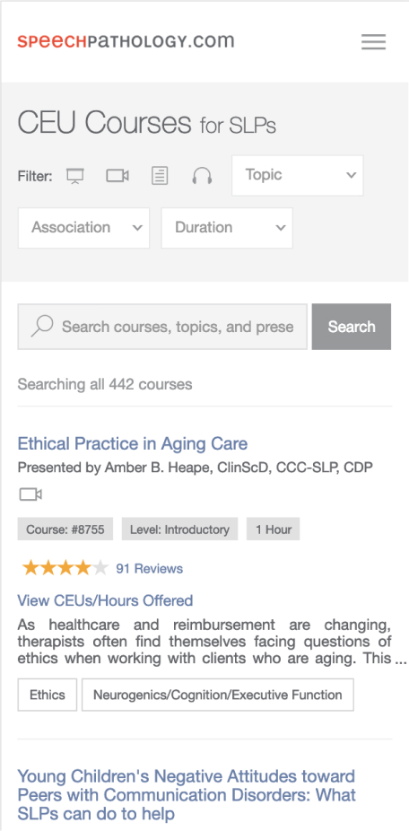The height and width of the screenshot is (831, 409).
Task: Select Neurogenics/Cognition/Executive Function tag
Action: click(x=218, y=695)
